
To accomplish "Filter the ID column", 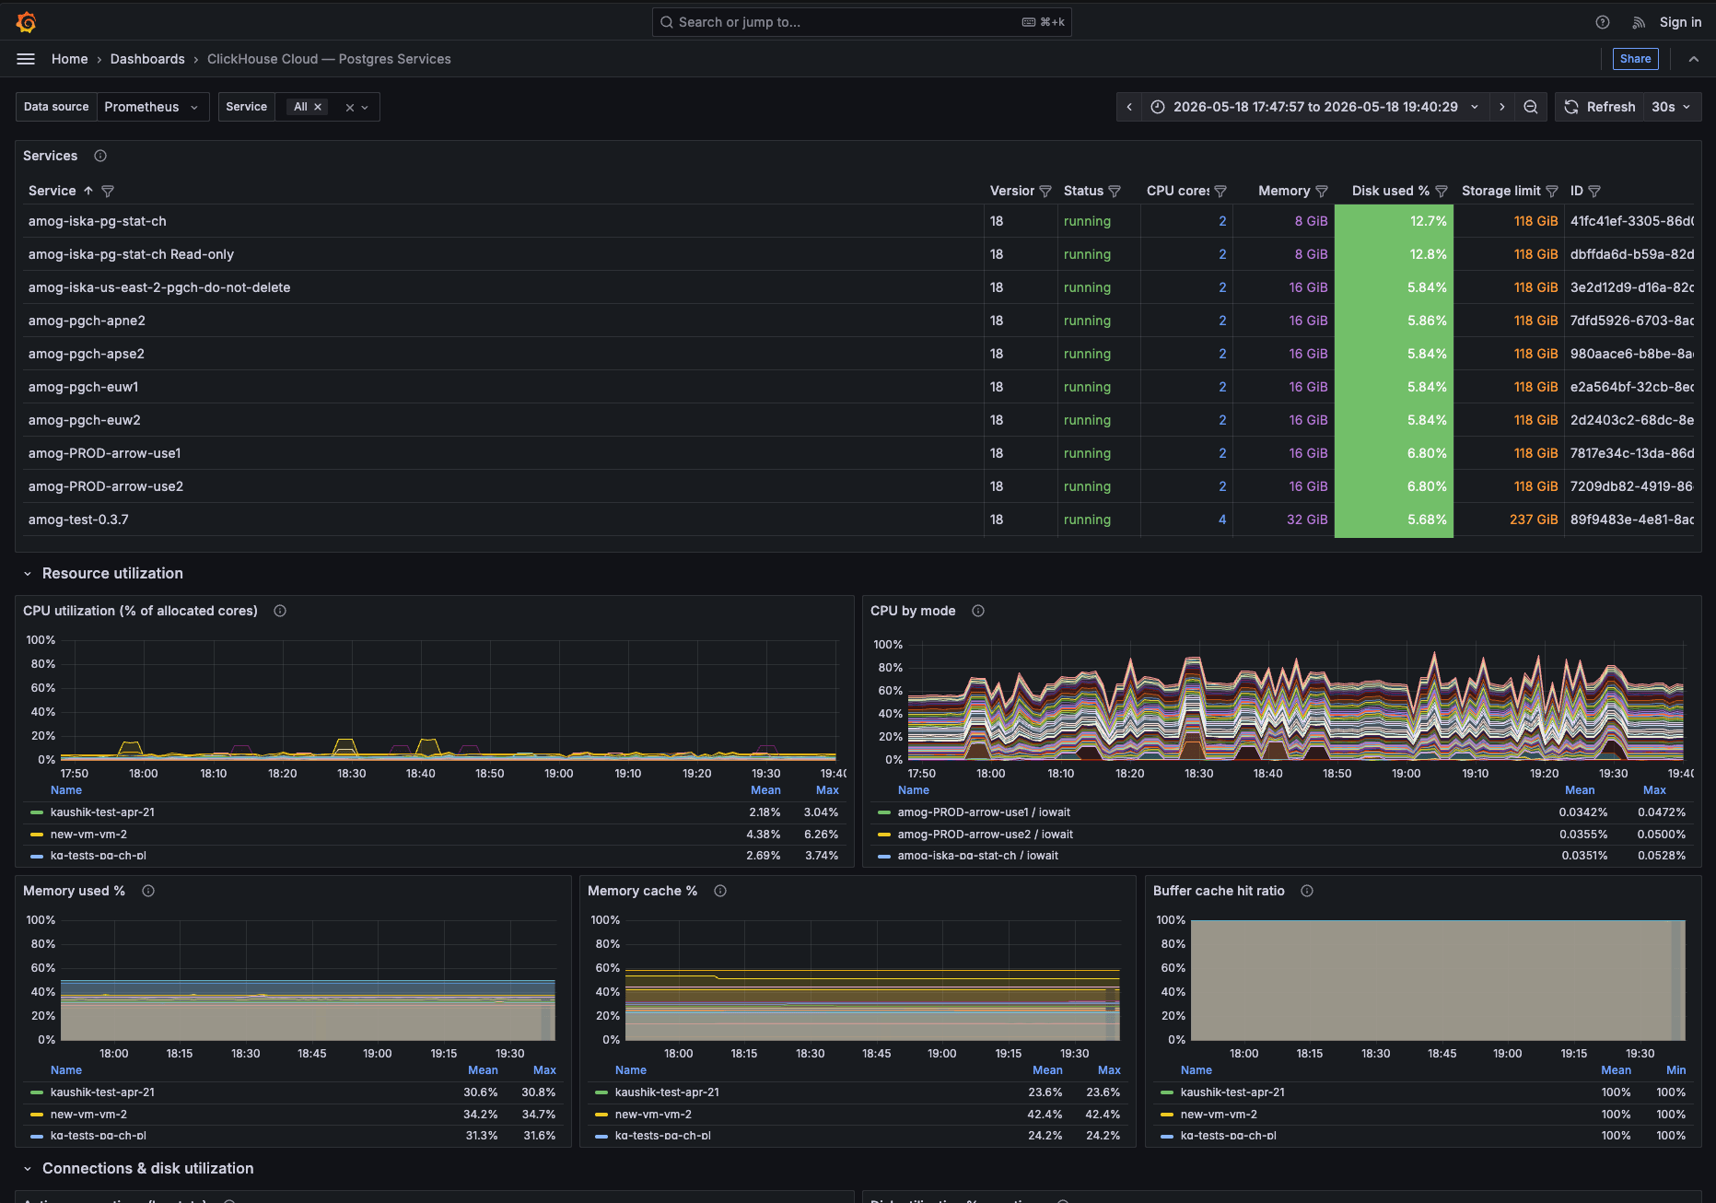I will click(1594, 191).
